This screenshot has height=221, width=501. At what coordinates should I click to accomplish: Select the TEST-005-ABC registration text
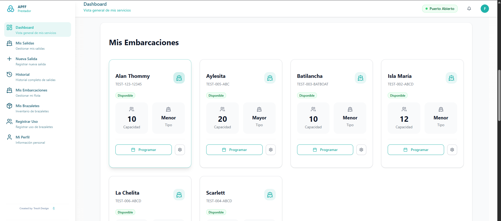point(218,84)
